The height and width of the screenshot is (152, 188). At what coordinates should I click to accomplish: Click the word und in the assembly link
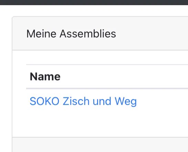pyautogui.click(x=102, y=101)
